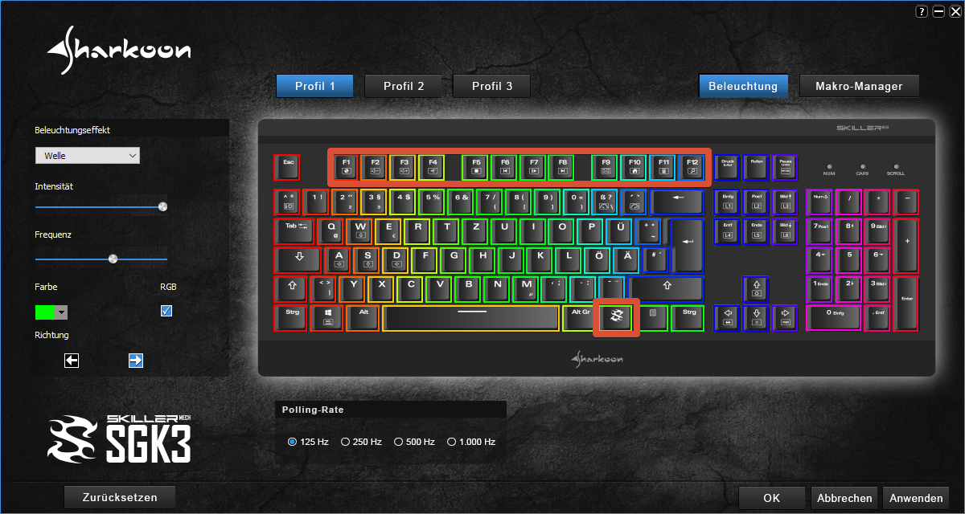This screenshot has width=965, height=514.
Task: Click the Windows logo key
Action: click(327, 317)
